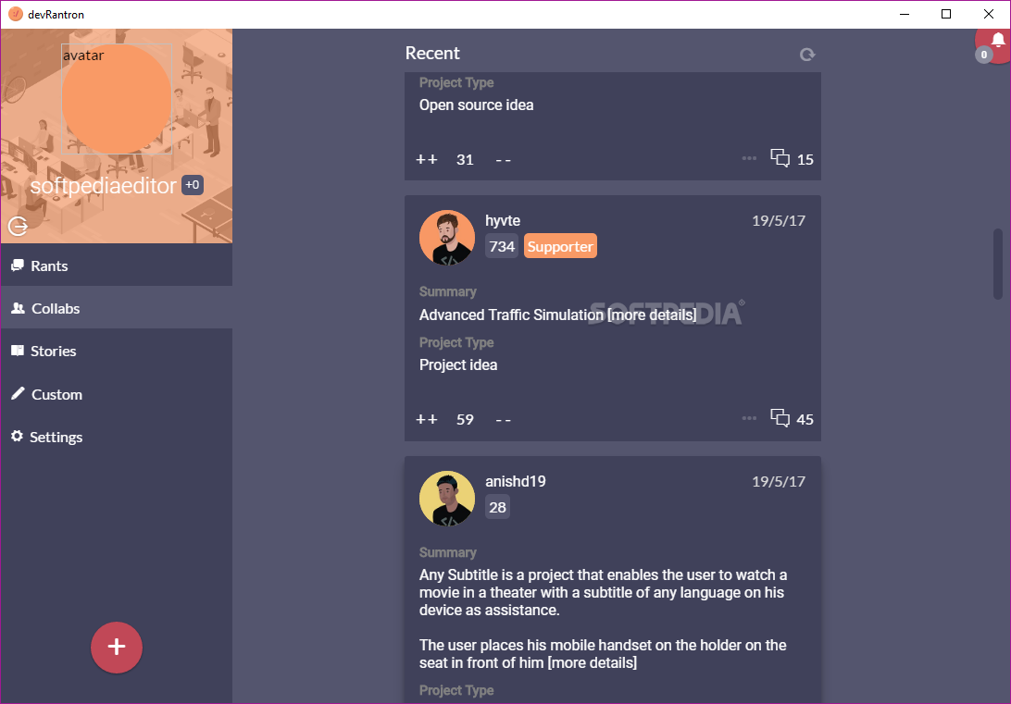Viewport: 1011px width, 704px height.
Task: Upvote hyvte's Advanced Traffic Simulation post
Action: point(427,419)
